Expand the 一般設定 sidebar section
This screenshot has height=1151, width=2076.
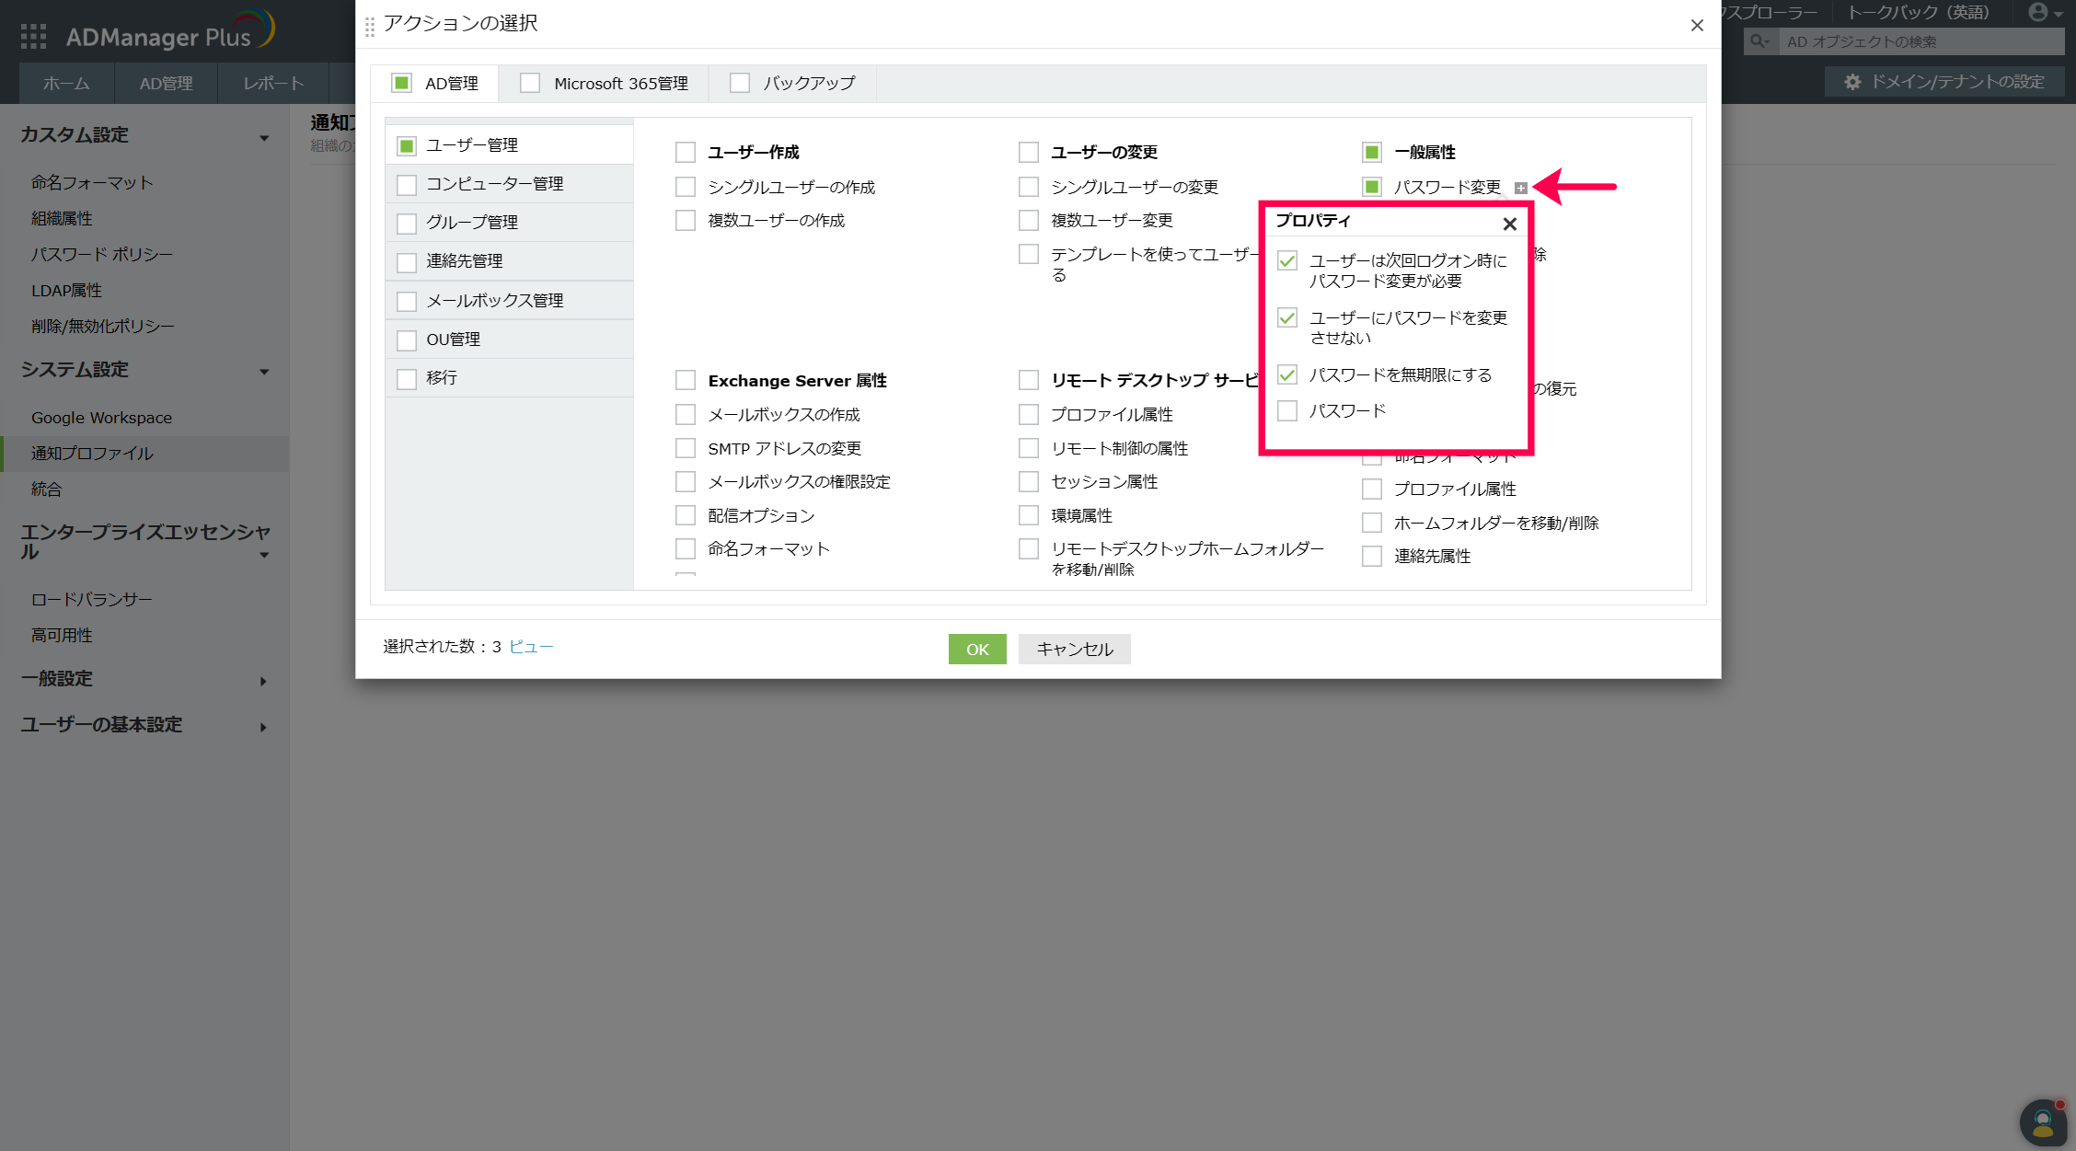(263, 681)
